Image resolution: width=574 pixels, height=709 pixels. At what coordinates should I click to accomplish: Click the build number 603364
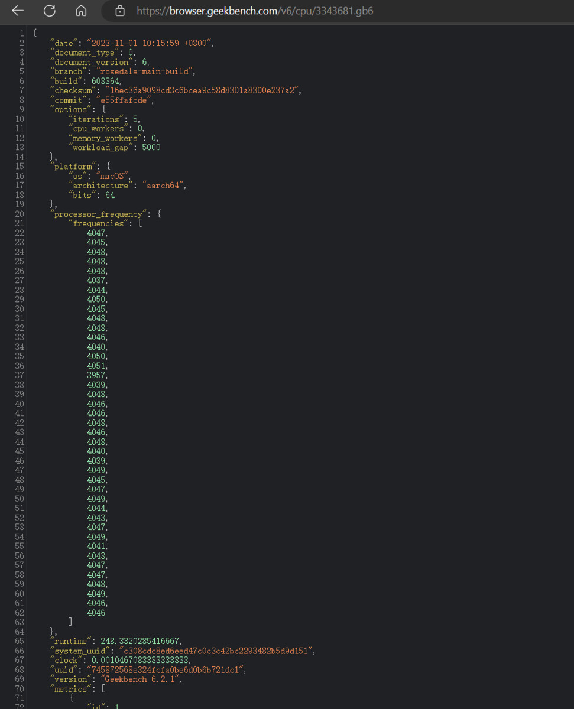click(x=106, y=81)
